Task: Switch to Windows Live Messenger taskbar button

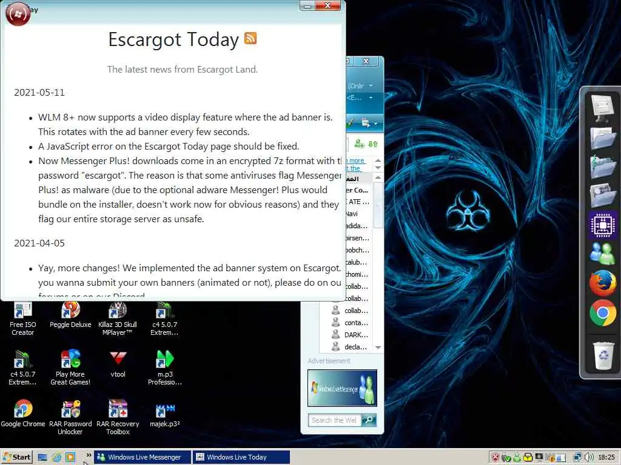Action: pyautogui.click(x=143, y=457)
